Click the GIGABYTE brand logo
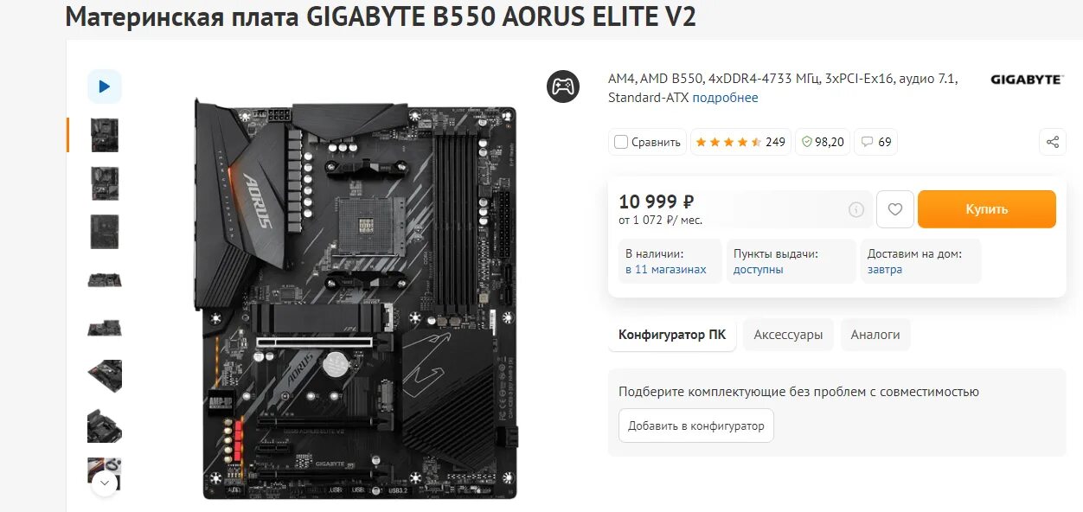Viewport: 1083px width, 512px height. coord(1027,80)
